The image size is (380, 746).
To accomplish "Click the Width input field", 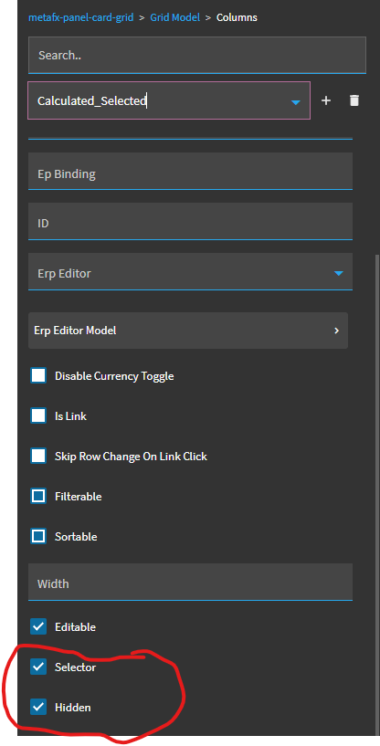I will coord(191,582).
